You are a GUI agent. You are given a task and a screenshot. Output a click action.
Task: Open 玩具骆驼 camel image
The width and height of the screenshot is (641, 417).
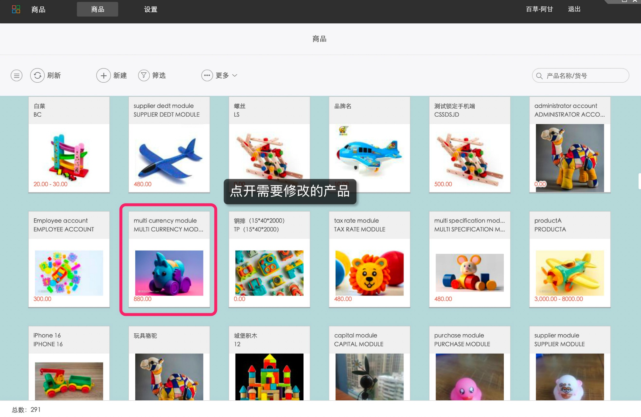point(169,377)
